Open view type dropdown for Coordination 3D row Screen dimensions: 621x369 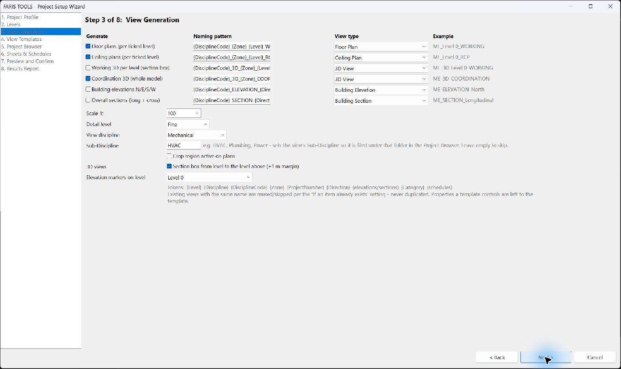[381, 79]
